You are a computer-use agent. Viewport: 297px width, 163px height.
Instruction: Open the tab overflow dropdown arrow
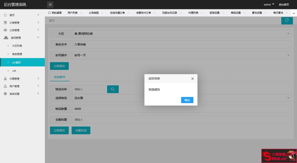(x=294, y=13)
